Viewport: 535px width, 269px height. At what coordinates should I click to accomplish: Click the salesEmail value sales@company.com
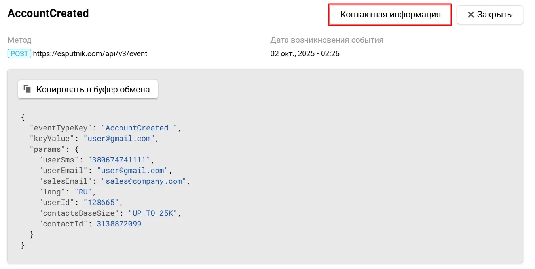[x=143, y=181]
